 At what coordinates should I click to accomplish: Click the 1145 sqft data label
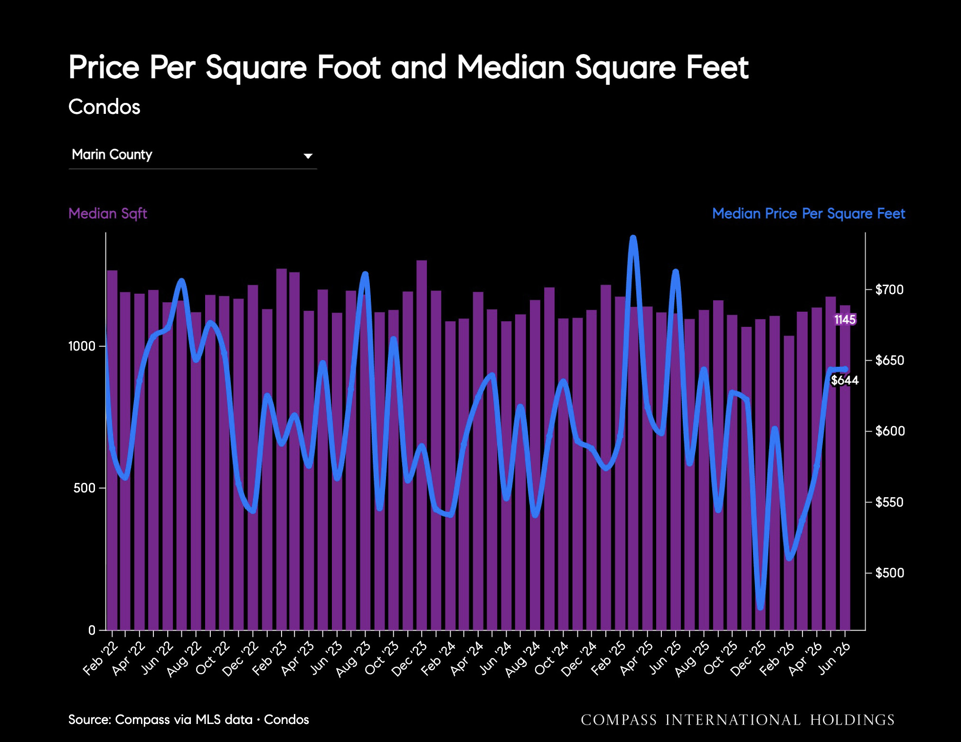tap(845, 320)
